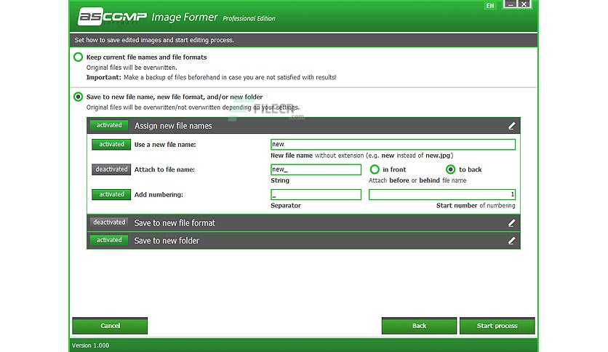Toggle activated state of Save to new folder
The width and height of the screenshot is (608, 352).
pos(109,240)
